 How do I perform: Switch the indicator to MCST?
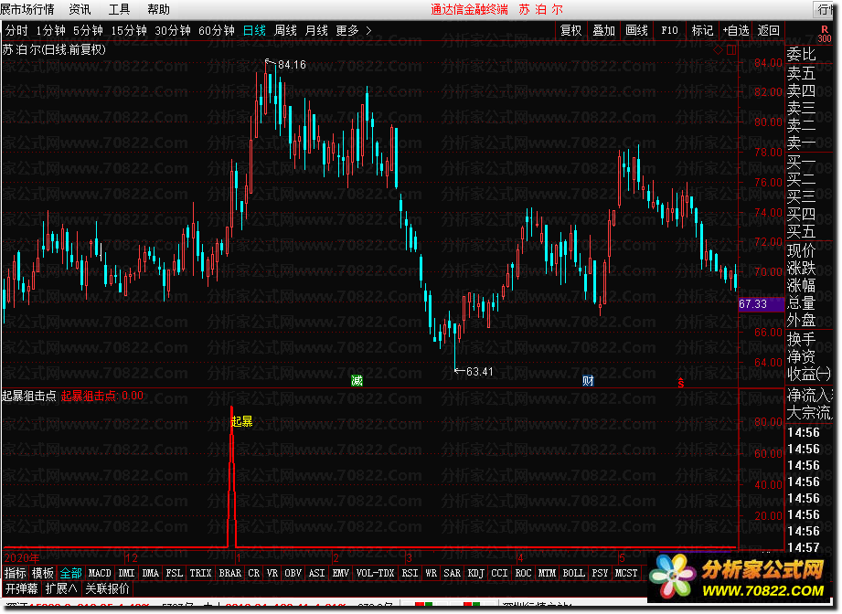[626, 573]
